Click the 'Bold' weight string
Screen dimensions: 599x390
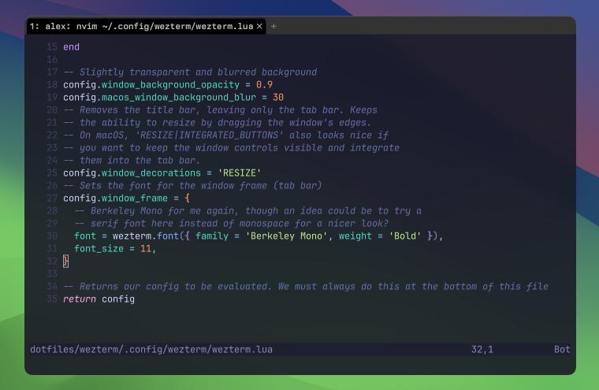click(x=405, y=236)
